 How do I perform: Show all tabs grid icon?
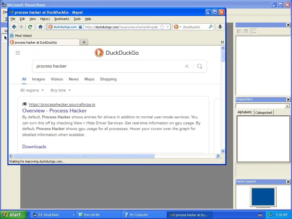click(x=222, y=42)
